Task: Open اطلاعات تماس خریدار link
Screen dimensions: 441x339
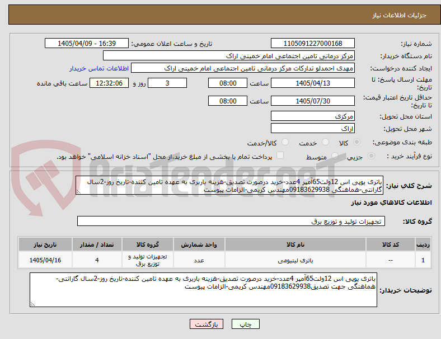Action: point(99,68)
